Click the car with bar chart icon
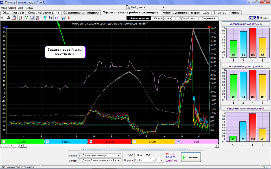 coord(64,17)
